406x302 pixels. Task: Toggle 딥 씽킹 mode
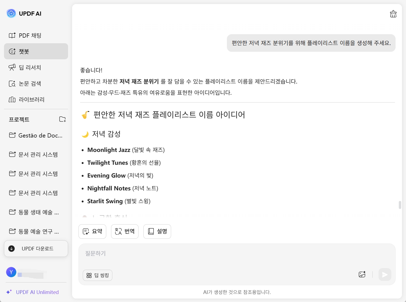coord(98,275)
